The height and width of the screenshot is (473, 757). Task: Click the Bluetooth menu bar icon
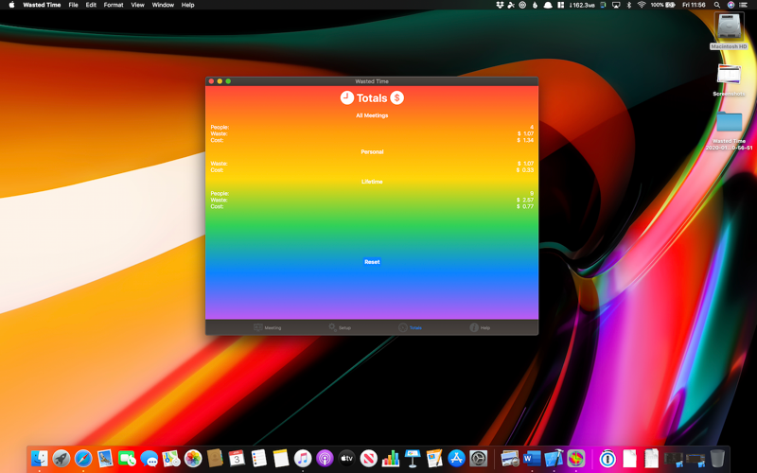tap(628, 5)
